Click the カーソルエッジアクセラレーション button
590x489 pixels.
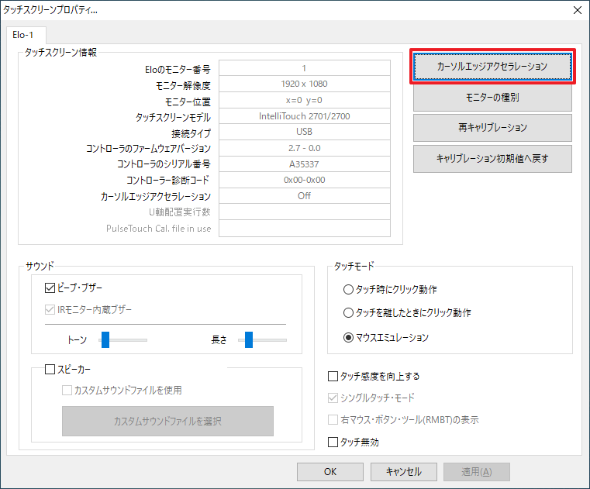click(492, 67)
